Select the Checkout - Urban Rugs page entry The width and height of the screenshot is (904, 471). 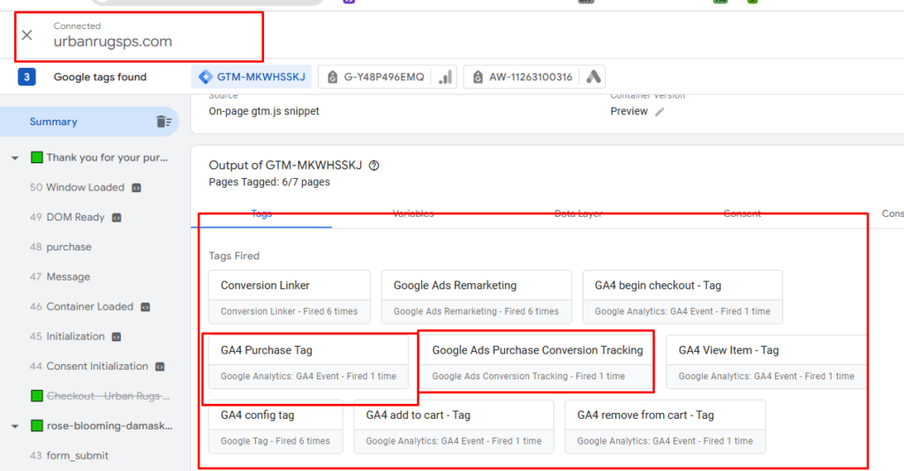109,396
